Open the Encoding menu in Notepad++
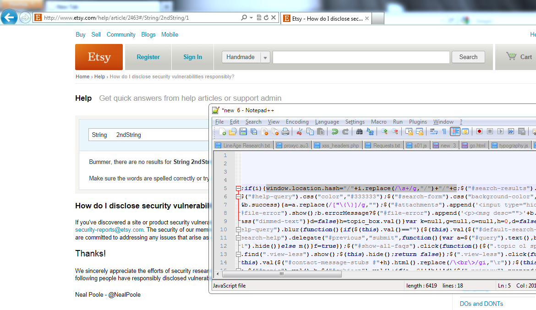This screenshot has height=310, width=536. (x=297, y=122)
